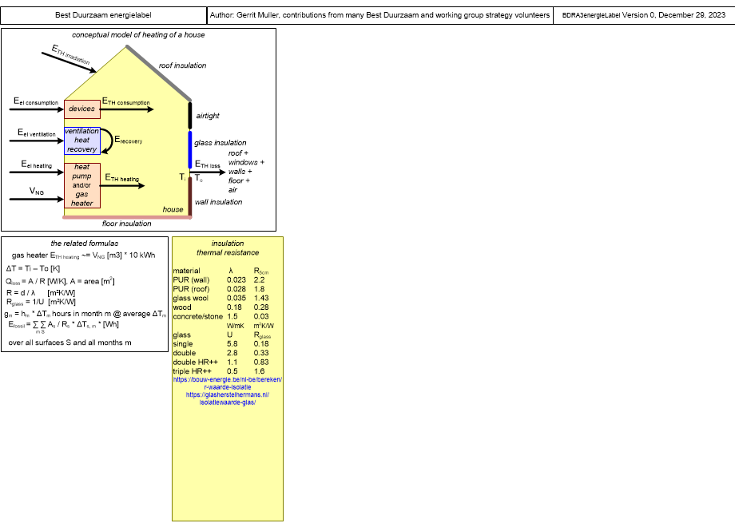This screenshot has height=527, width=735.
Task: Click the "E el consumption" arrow label
Action: (36, 101)
